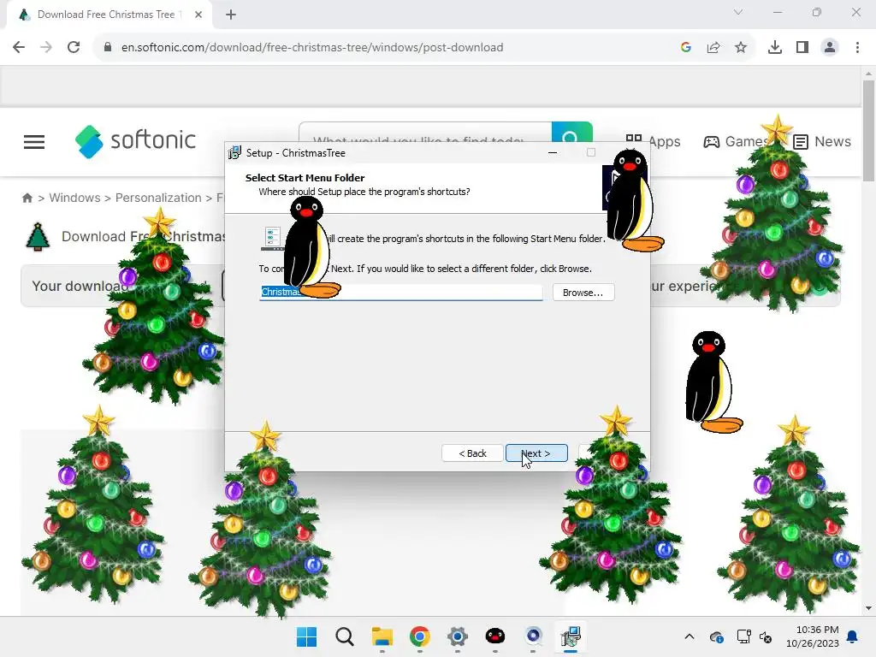Open the Personalization breadcrumb link
The image size is (876, 657).
point(158,198)
